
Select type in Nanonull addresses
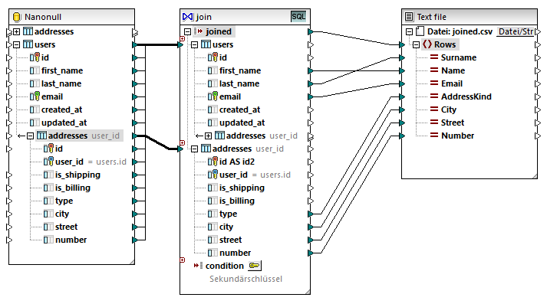click(x=64, y=201)
